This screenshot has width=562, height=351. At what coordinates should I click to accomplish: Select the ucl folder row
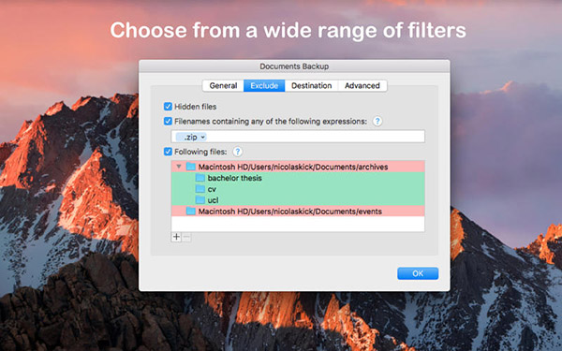(298, 200)
